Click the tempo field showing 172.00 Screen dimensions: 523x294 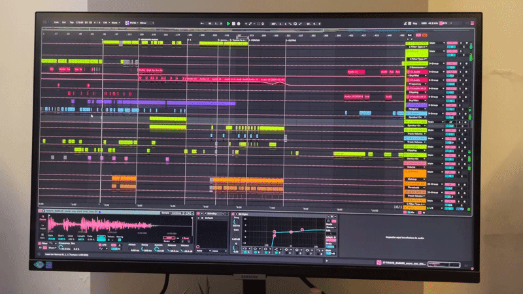click(79, 22)
